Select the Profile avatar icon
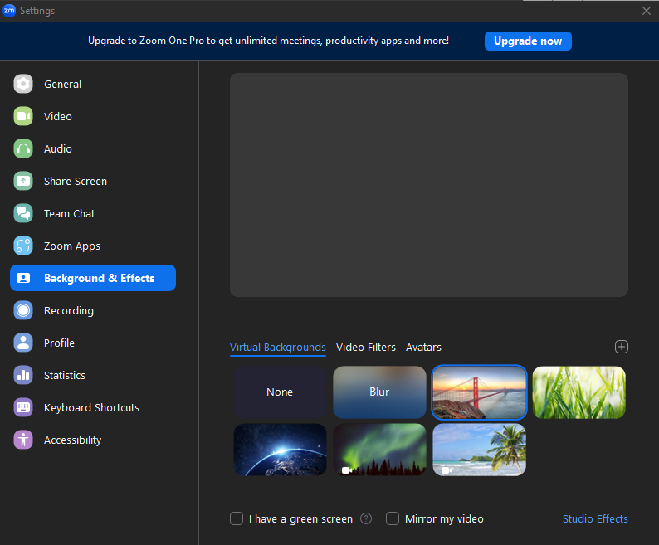This screenshot has height=545, width=659. 23,343
